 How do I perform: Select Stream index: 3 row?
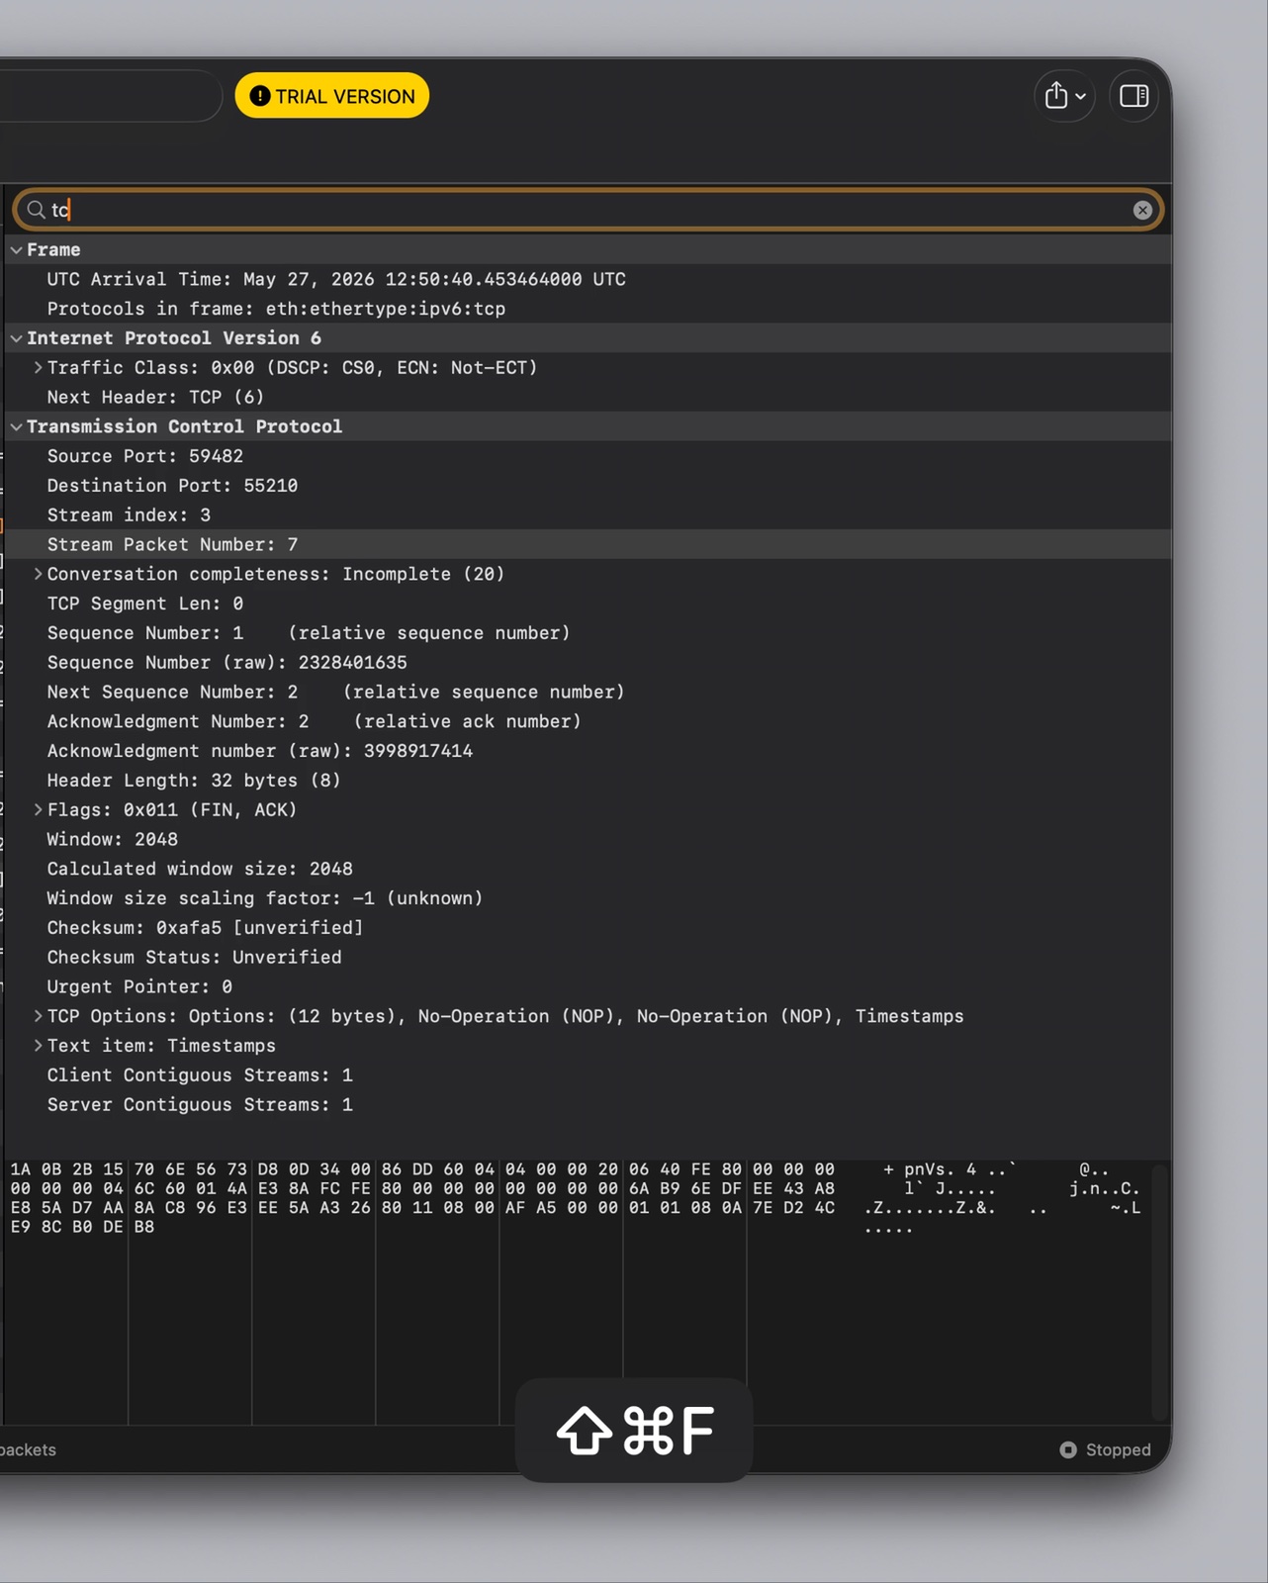589,515
